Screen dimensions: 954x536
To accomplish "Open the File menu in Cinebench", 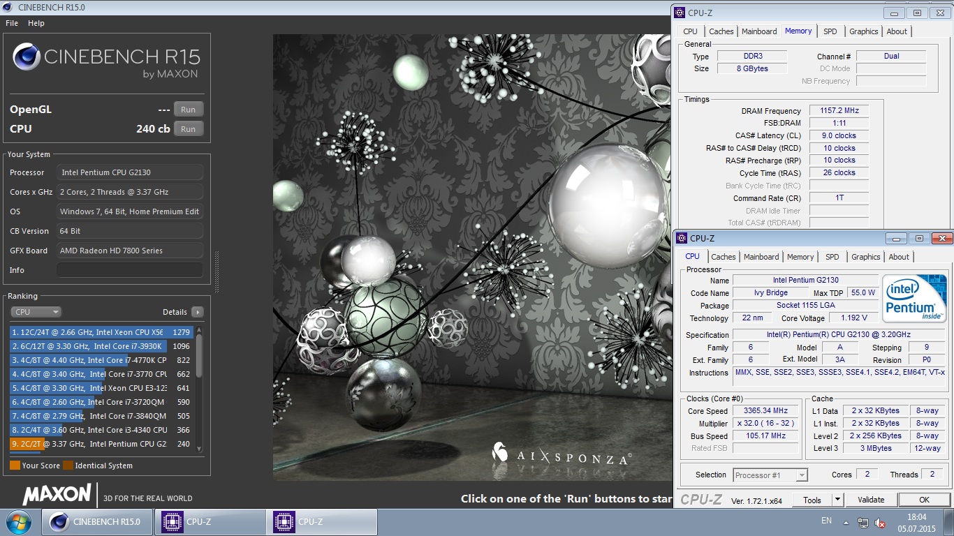I will [12, 23].
